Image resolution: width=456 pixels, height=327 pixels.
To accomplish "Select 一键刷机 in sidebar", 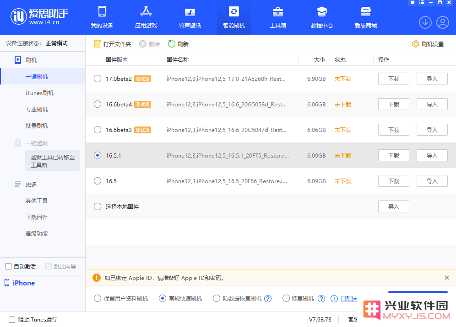I will pyautogui.click(x=43, y=76).
